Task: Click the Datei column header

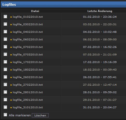Action: point(35,11)
